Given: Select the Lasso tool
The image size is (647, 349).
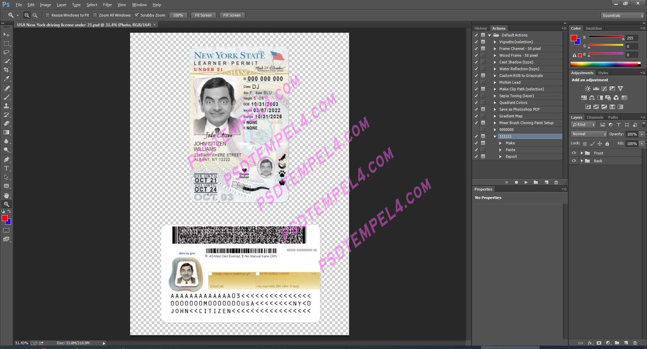Looking at the screenshot, I should pos(6,52).
